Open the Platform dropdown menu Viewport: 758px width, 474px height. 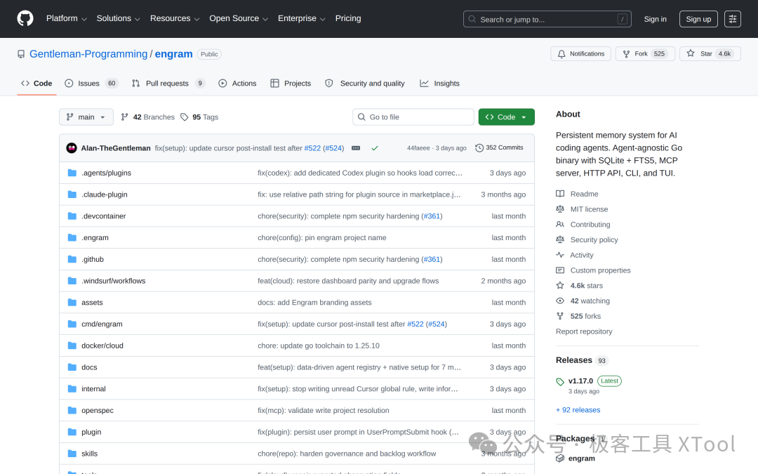click(66, 18)
